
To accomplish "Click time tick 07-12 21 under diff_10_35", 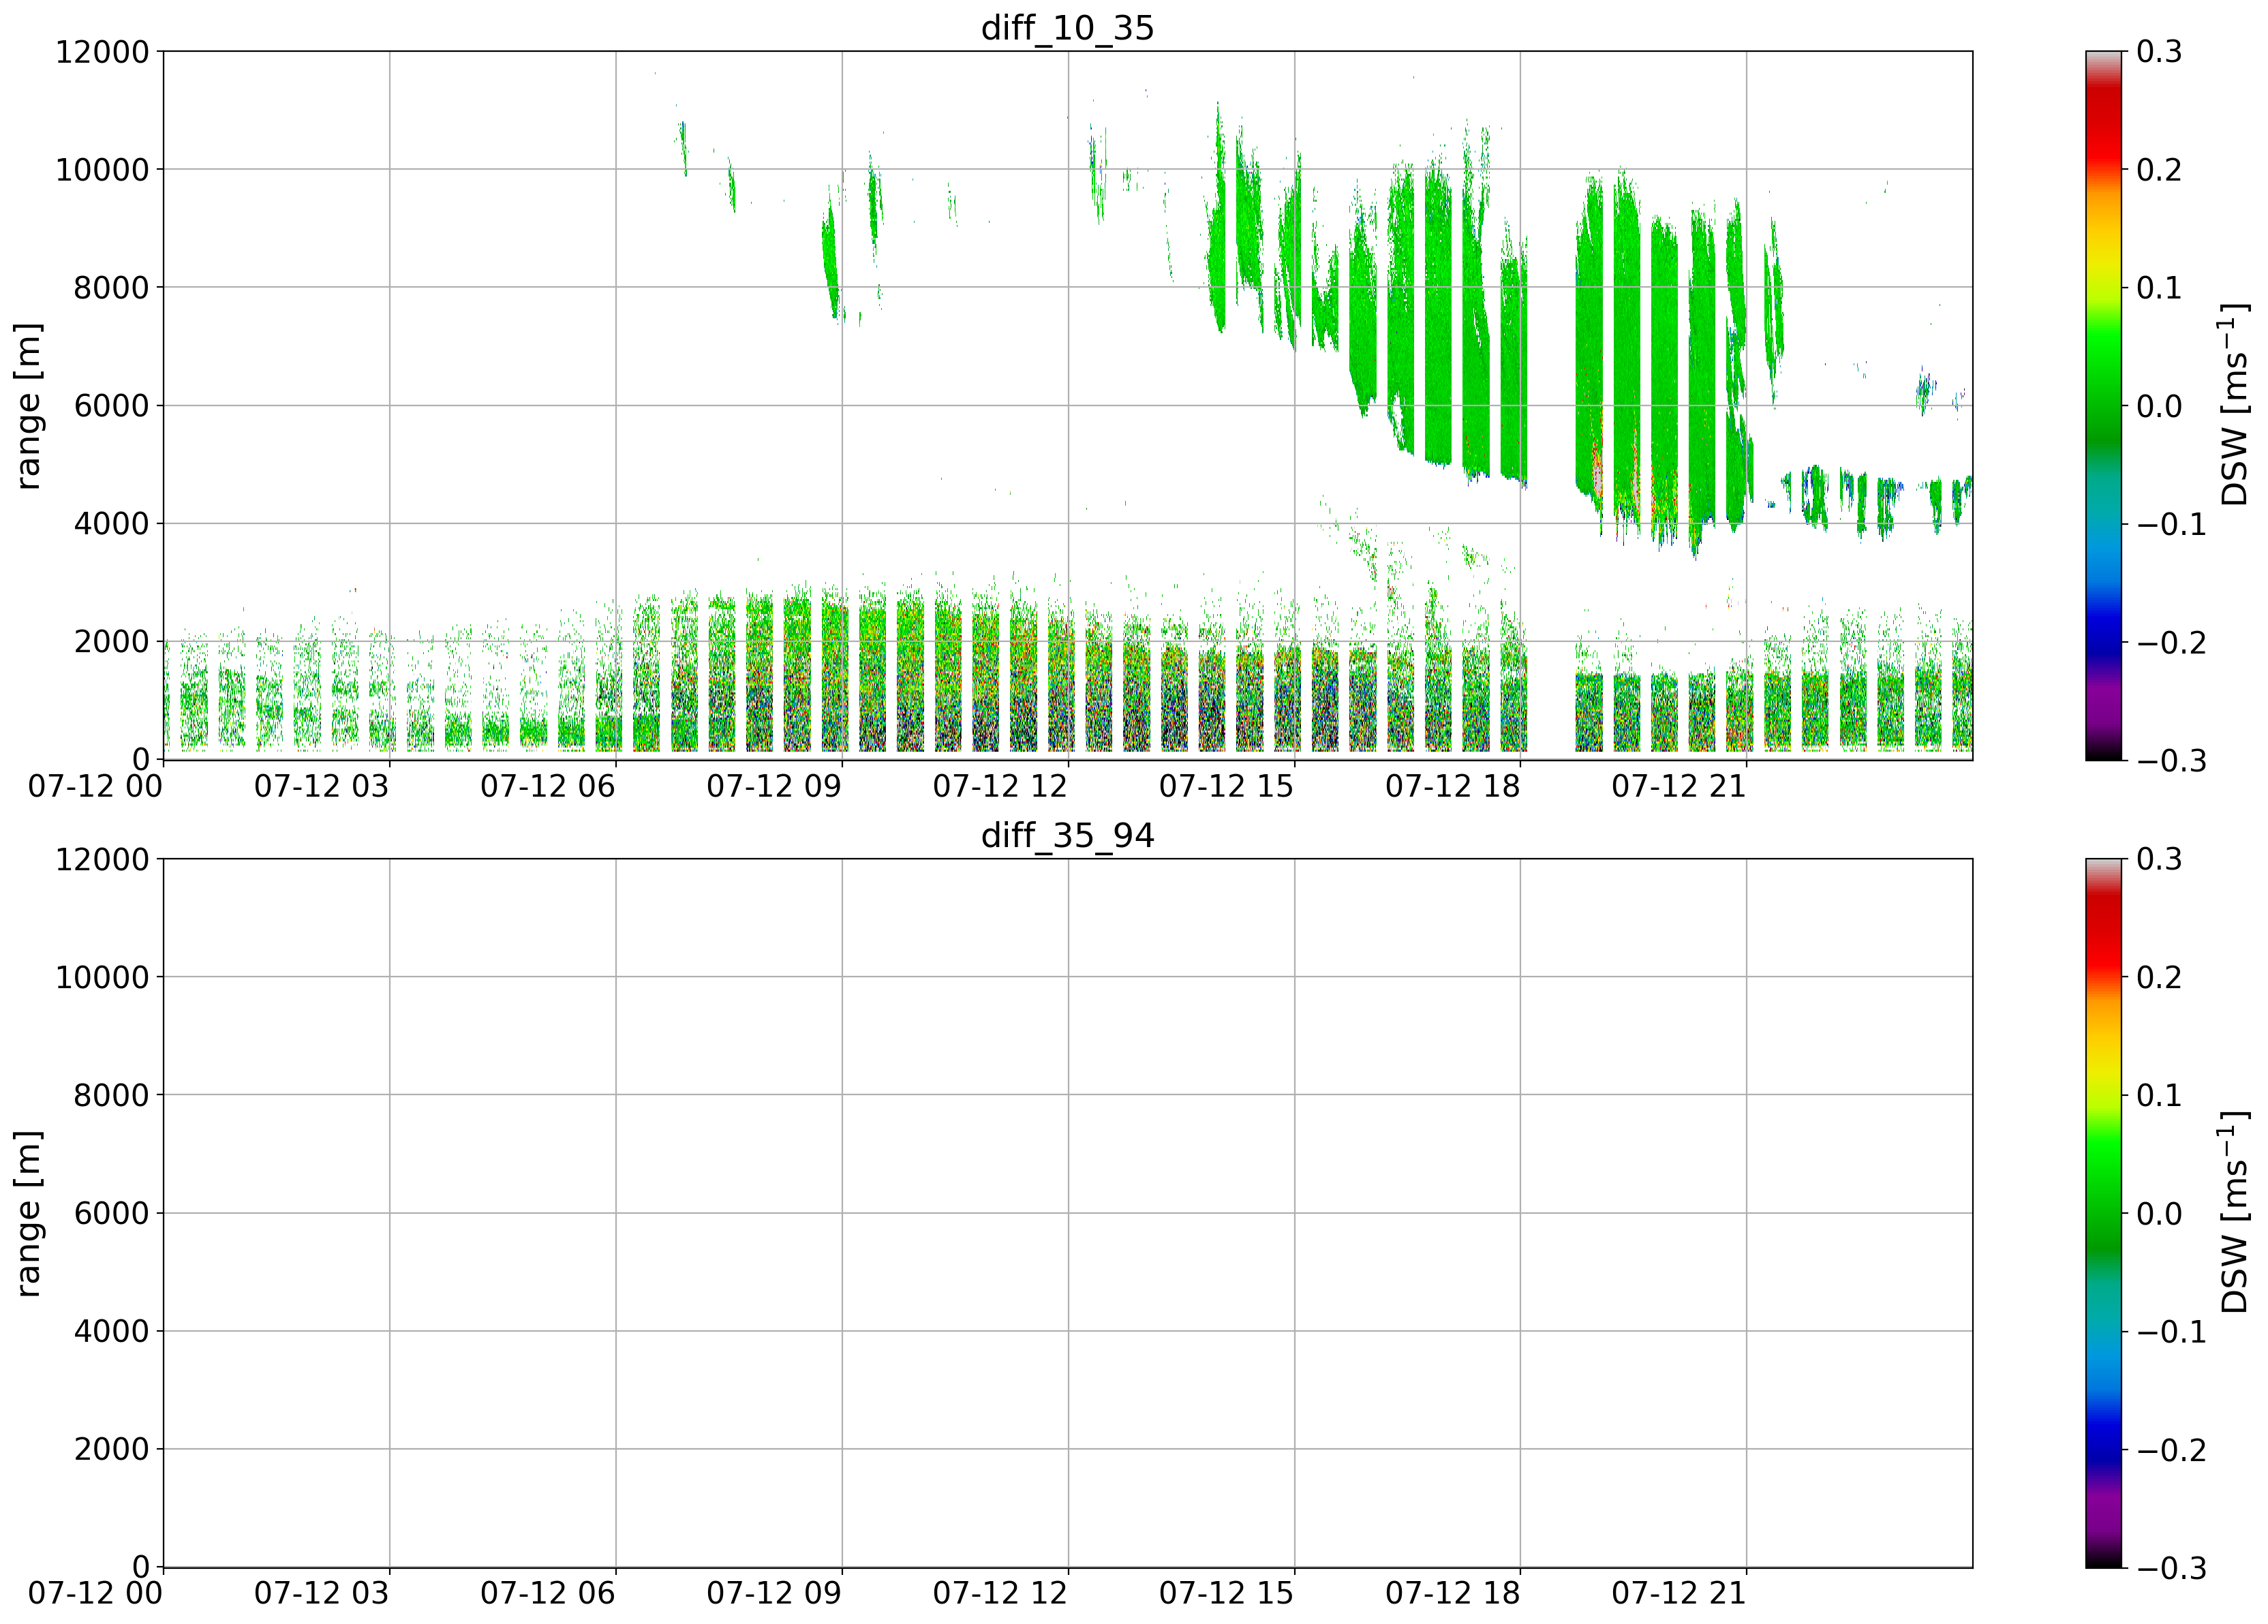I will (1679, 787).
